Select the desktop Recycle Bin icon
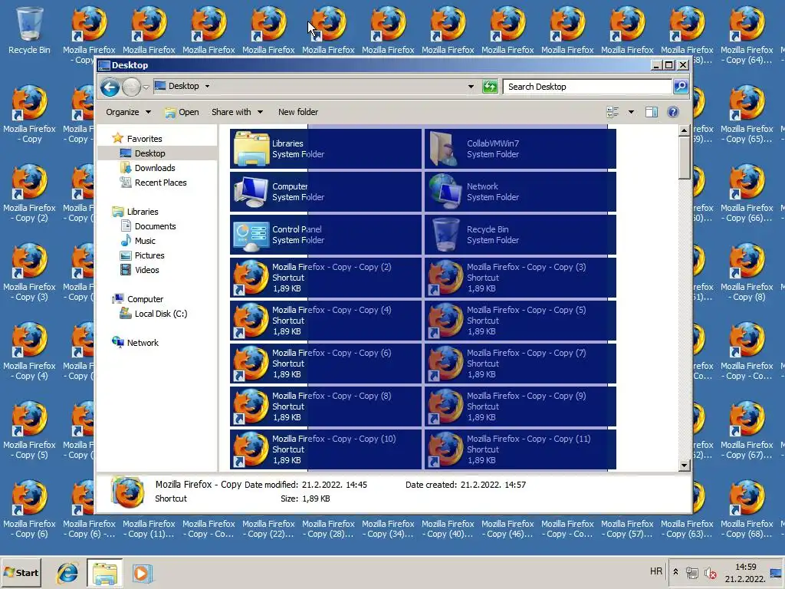This screenshot has width=785, height=589. pyautogui.click(x=29, y=30)
